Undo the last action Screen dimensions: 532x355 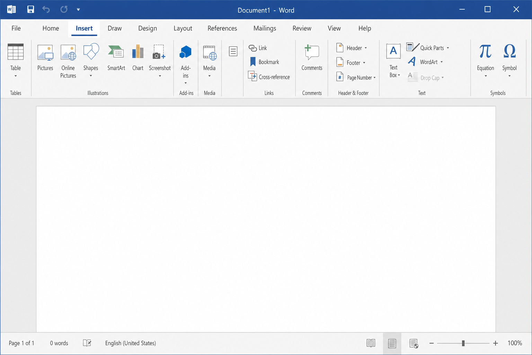(46, 9)
